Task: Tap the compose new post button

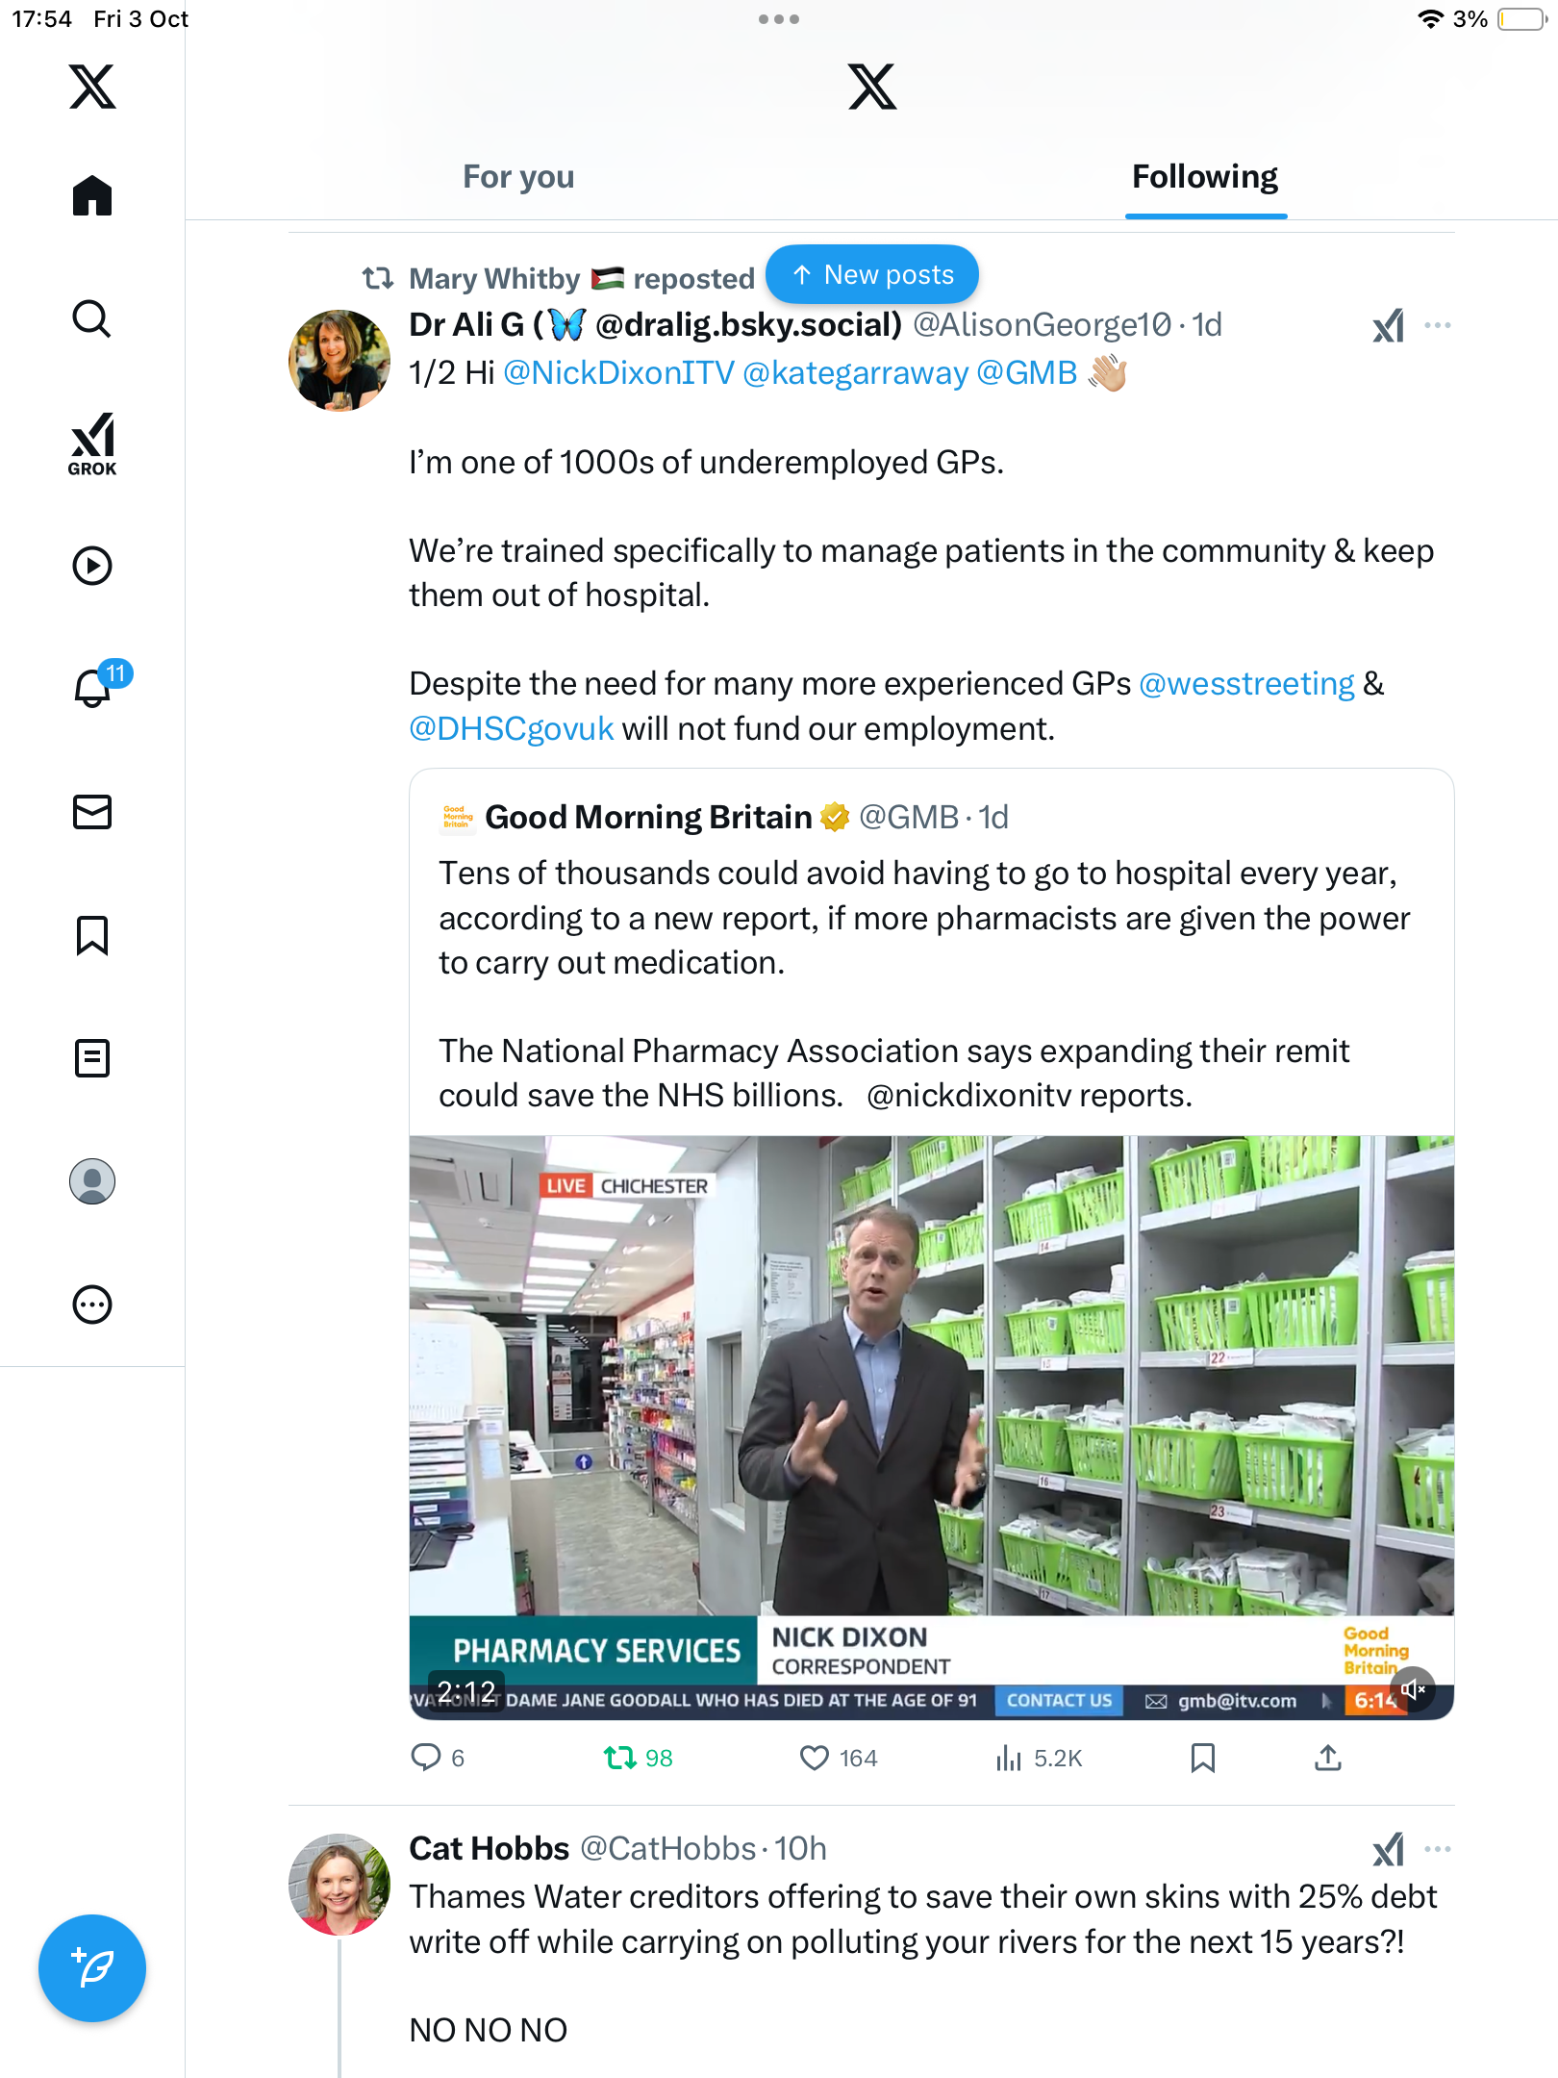Action: click(x=92, y=1968)
